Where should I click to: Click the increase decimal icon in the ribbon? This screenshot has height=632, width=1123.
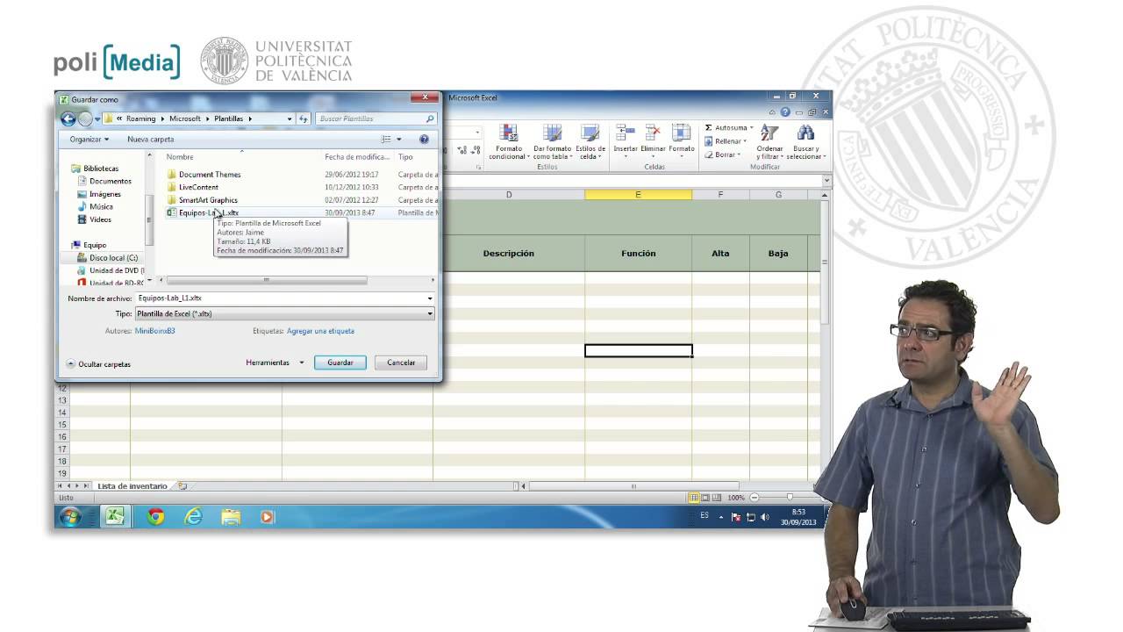click(x=462, y=150)
